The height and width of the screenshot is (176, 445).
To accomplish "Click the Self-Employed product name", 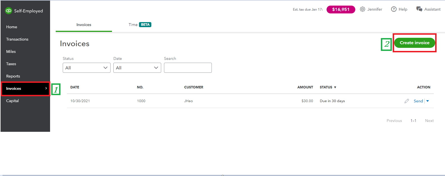I will (28, 11).
